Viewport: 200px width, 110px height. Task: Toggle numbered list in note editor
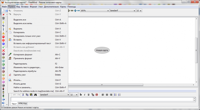tap(119, 95)
